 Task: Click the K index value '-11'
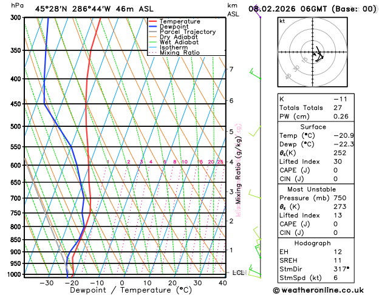(x=340, y=100)
